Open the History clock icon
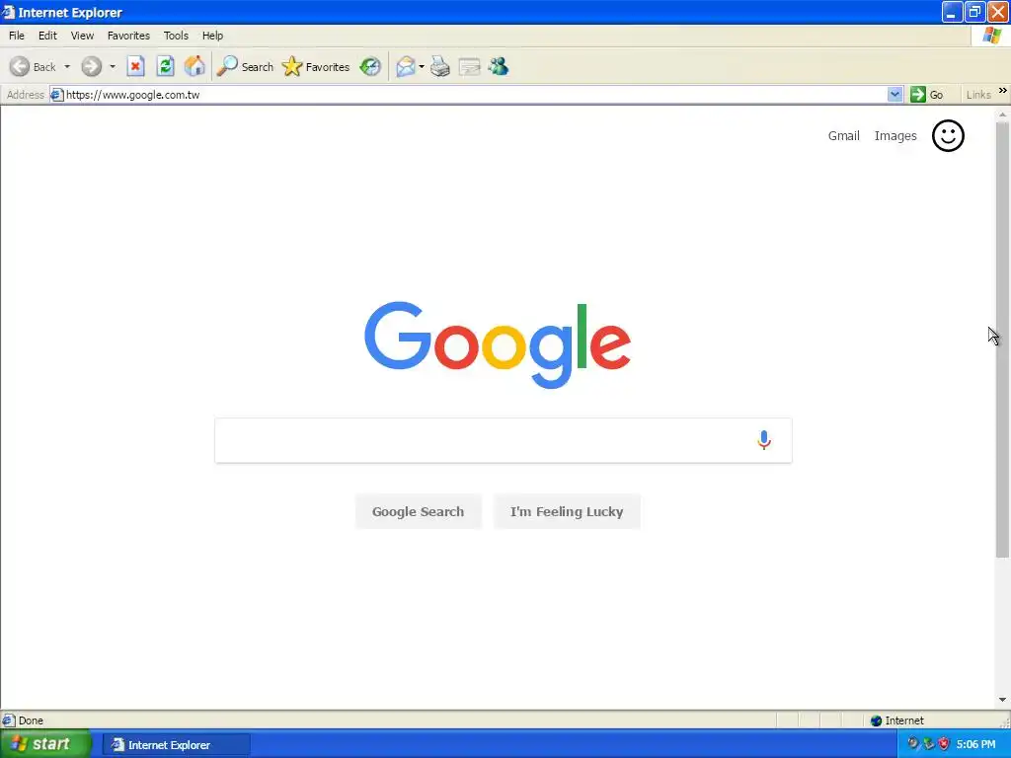 (370, 66)
